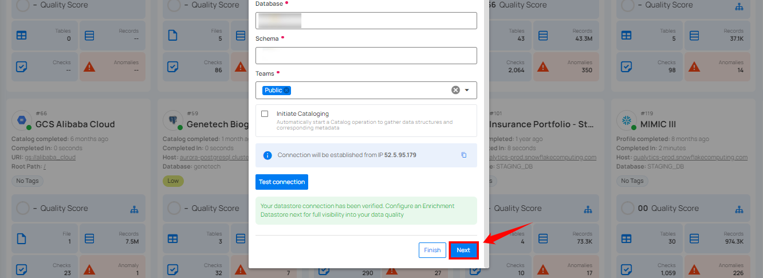Screen dimensions: 763x278
Task: Click the Checks icon showing 86
Action: [172, 66]
